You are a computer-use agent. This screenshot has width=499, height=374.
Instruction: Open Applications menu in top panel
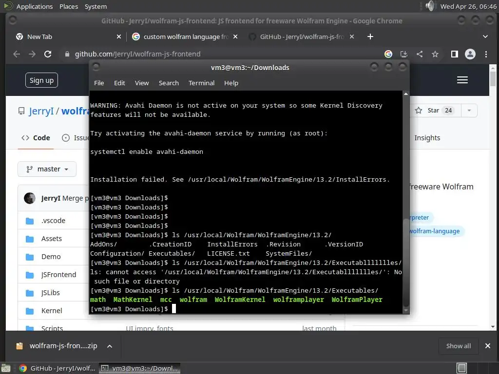35,6
